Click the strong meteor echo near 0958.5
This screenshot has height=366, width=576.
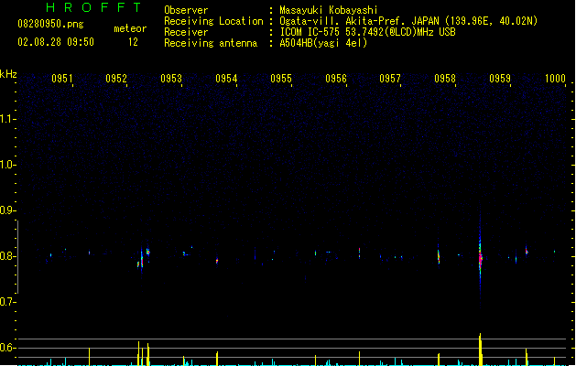[480, 257]
